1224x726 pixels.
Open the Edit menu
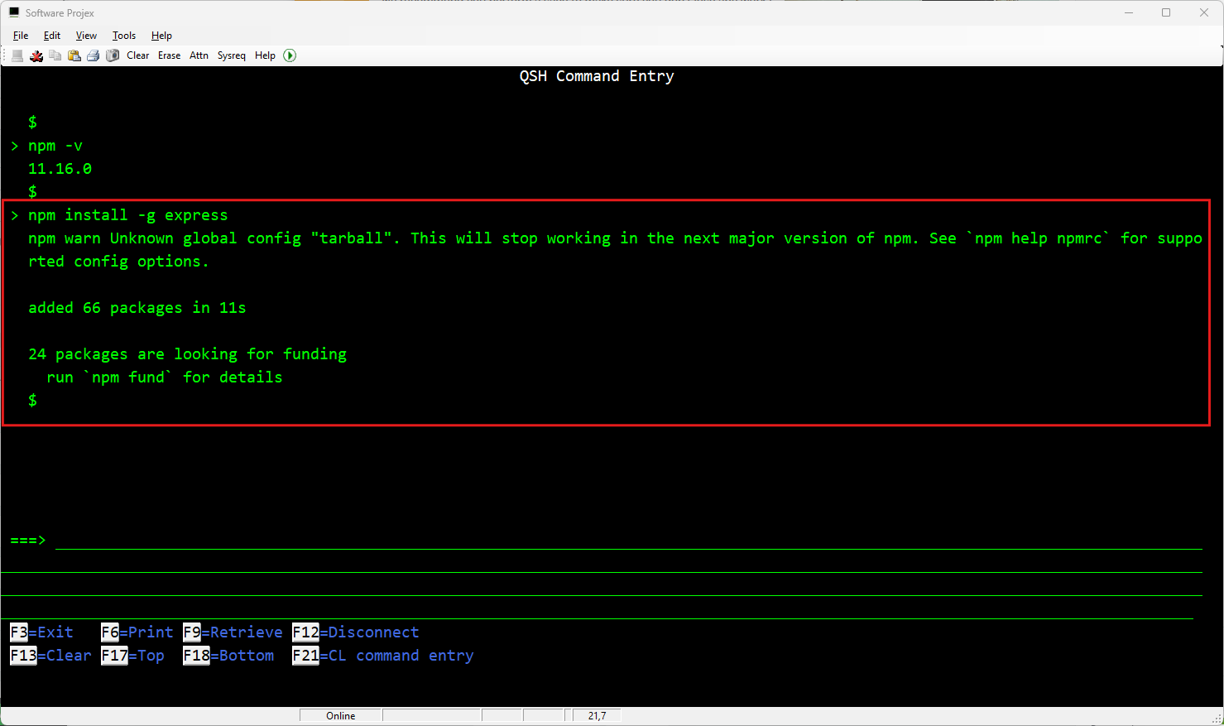[52, 36]
